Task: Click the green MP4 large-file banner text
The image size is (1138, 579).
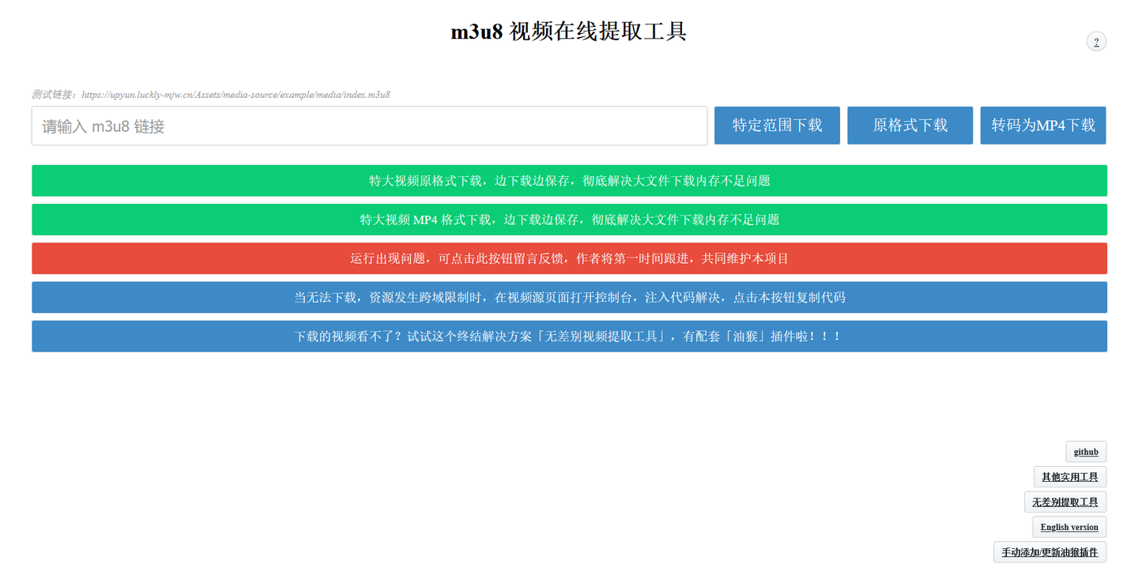Action: point(569,219)
